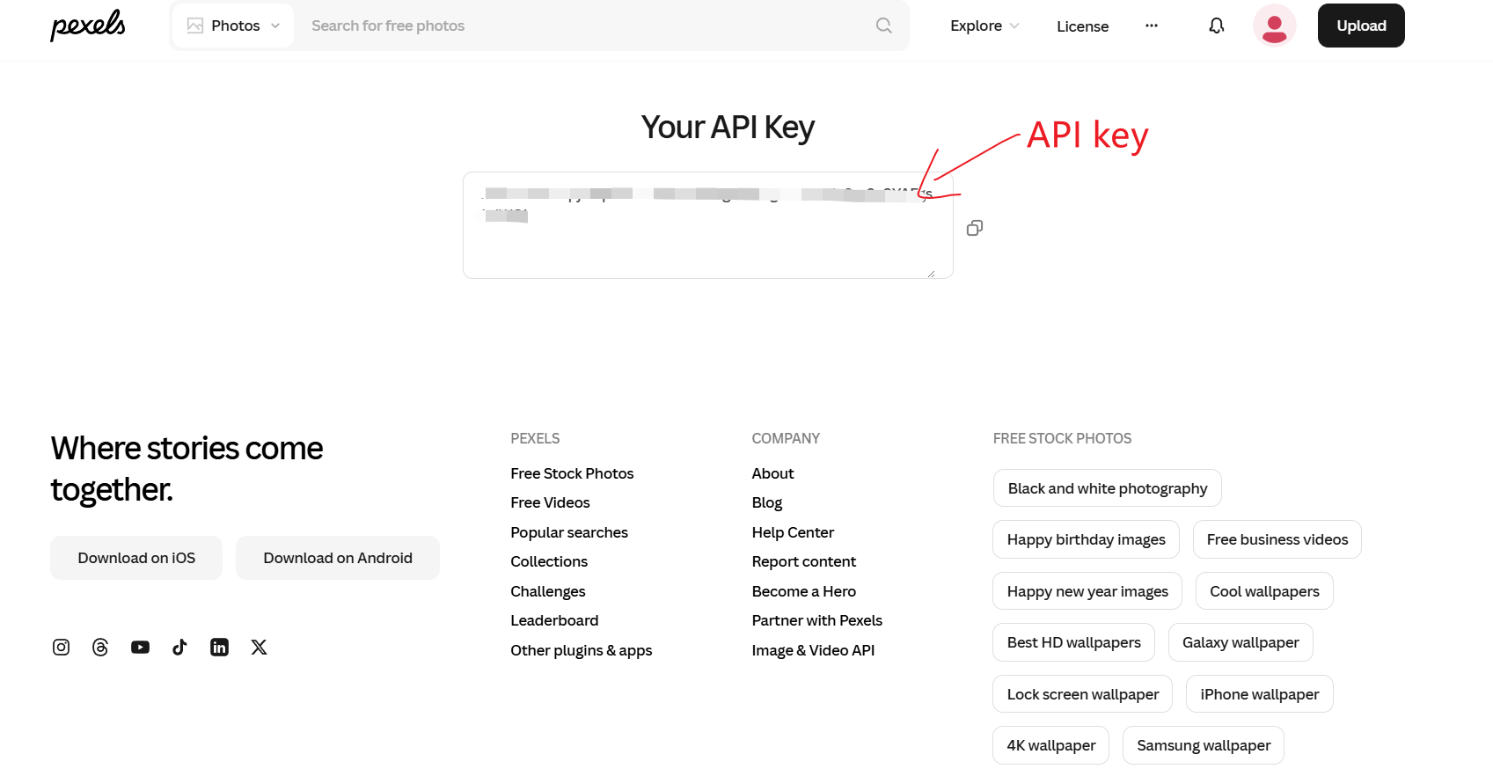Select 4K wallpaper tag
Image resolution: width=1493 pixels, height=769 pixels.
[x=1051, y=745]
